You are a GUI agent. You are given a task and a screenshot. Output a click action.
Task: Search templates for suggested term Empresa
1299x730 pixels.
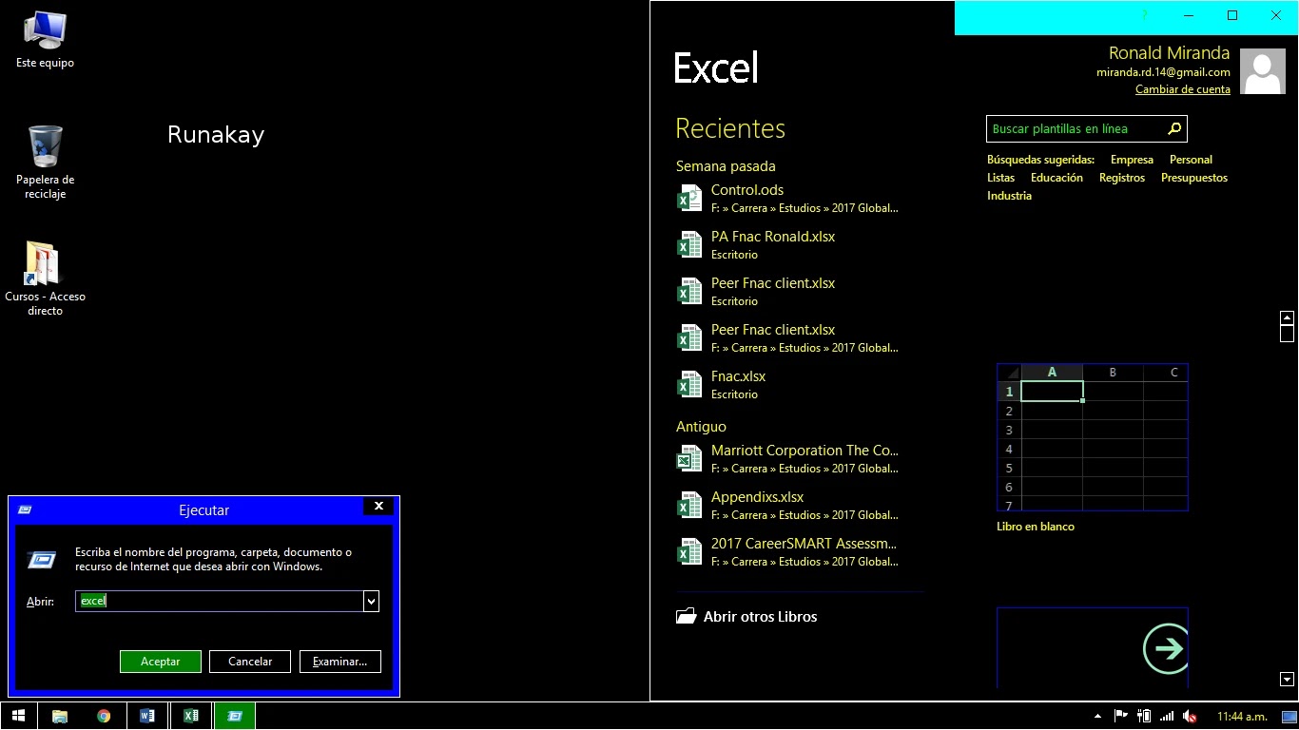[x=1132, y=160]
